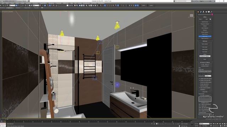Image resolution: width=227 pixels, height=127 pixels.
Task: Open the Motion tab in command panel
Action: (206, 12)
